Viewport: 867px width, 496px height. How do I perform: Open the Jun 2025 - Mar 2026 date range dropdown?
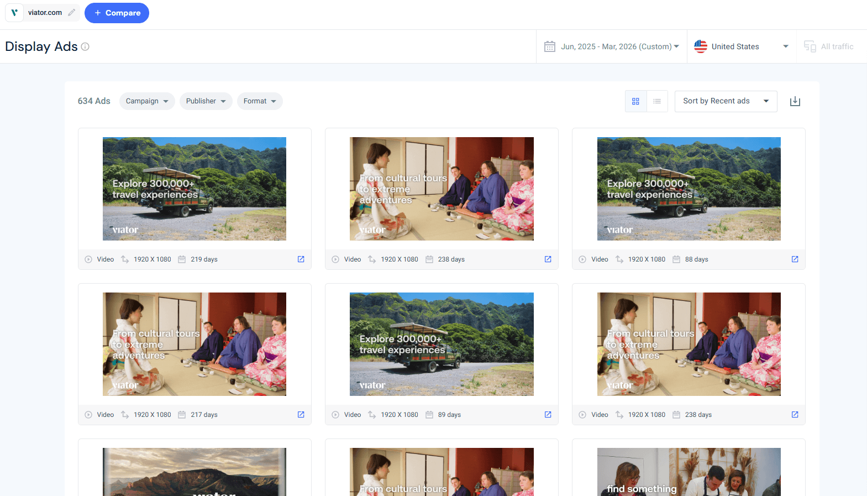pyautogui.click(x=612, y=46)
